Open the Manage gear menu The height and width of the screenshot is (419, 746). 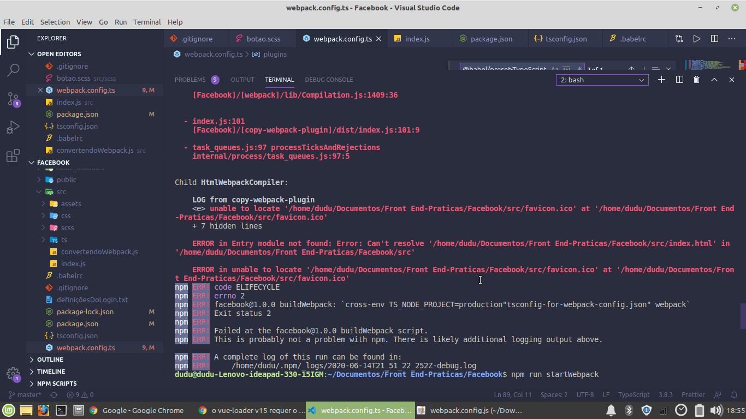click(13, 374)
